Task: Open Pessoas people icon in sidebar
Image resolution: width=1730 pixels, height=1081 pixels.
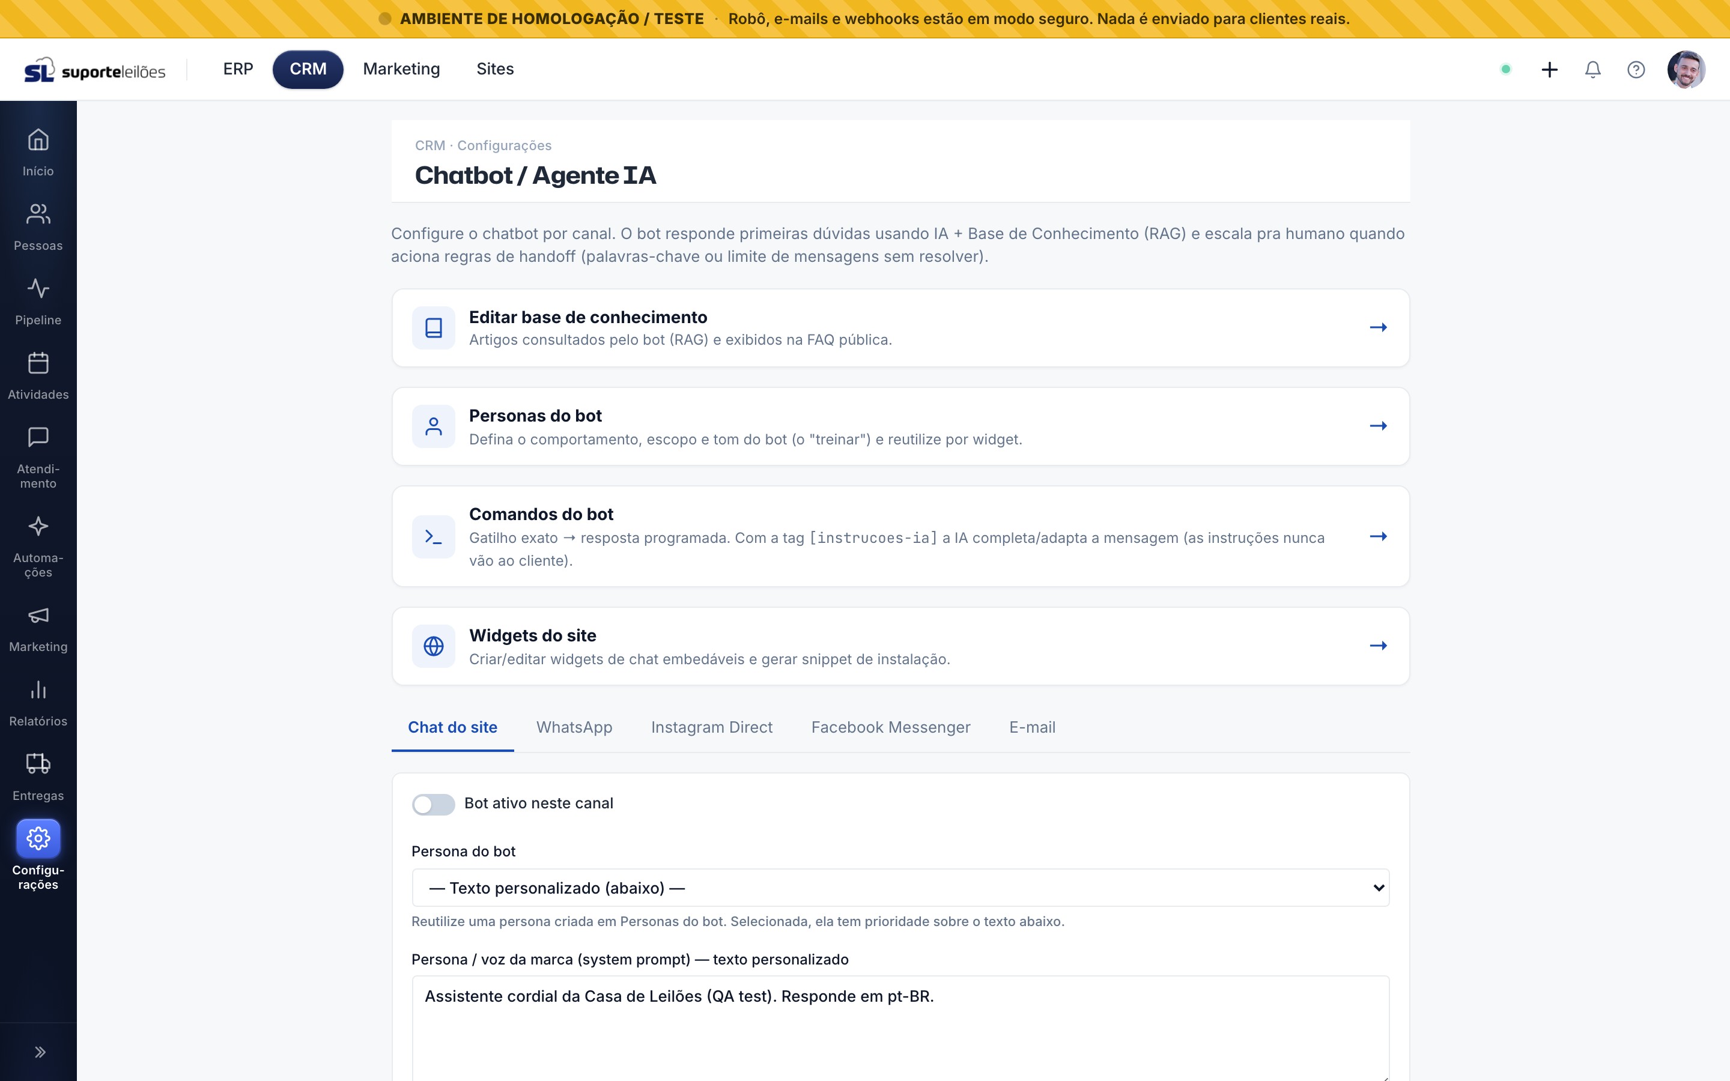Action: 38,214
